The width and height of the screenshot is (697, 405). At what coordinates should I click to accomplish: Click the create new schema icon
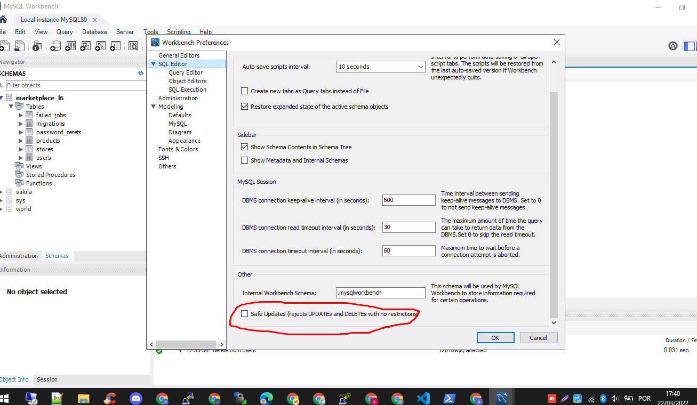(55, 46)
